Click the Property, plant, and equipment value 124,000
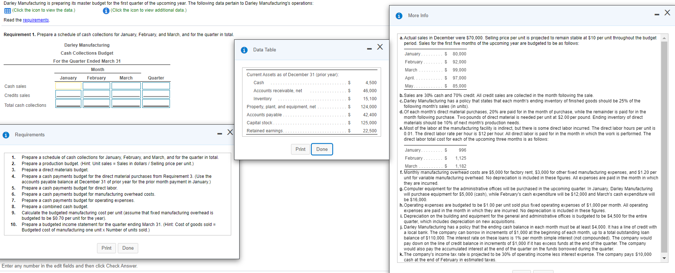This screenshot has height=273, width=675. pos(369,107)
